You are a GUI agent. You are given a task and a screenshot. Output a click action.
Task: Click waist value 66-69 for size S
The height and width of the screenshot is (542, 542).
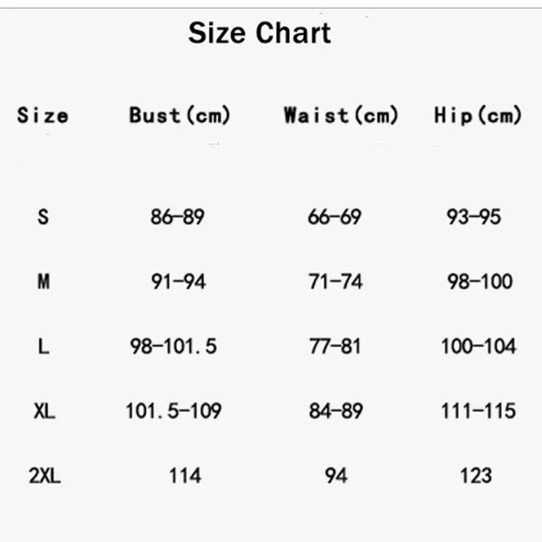(x=335, y=218)
